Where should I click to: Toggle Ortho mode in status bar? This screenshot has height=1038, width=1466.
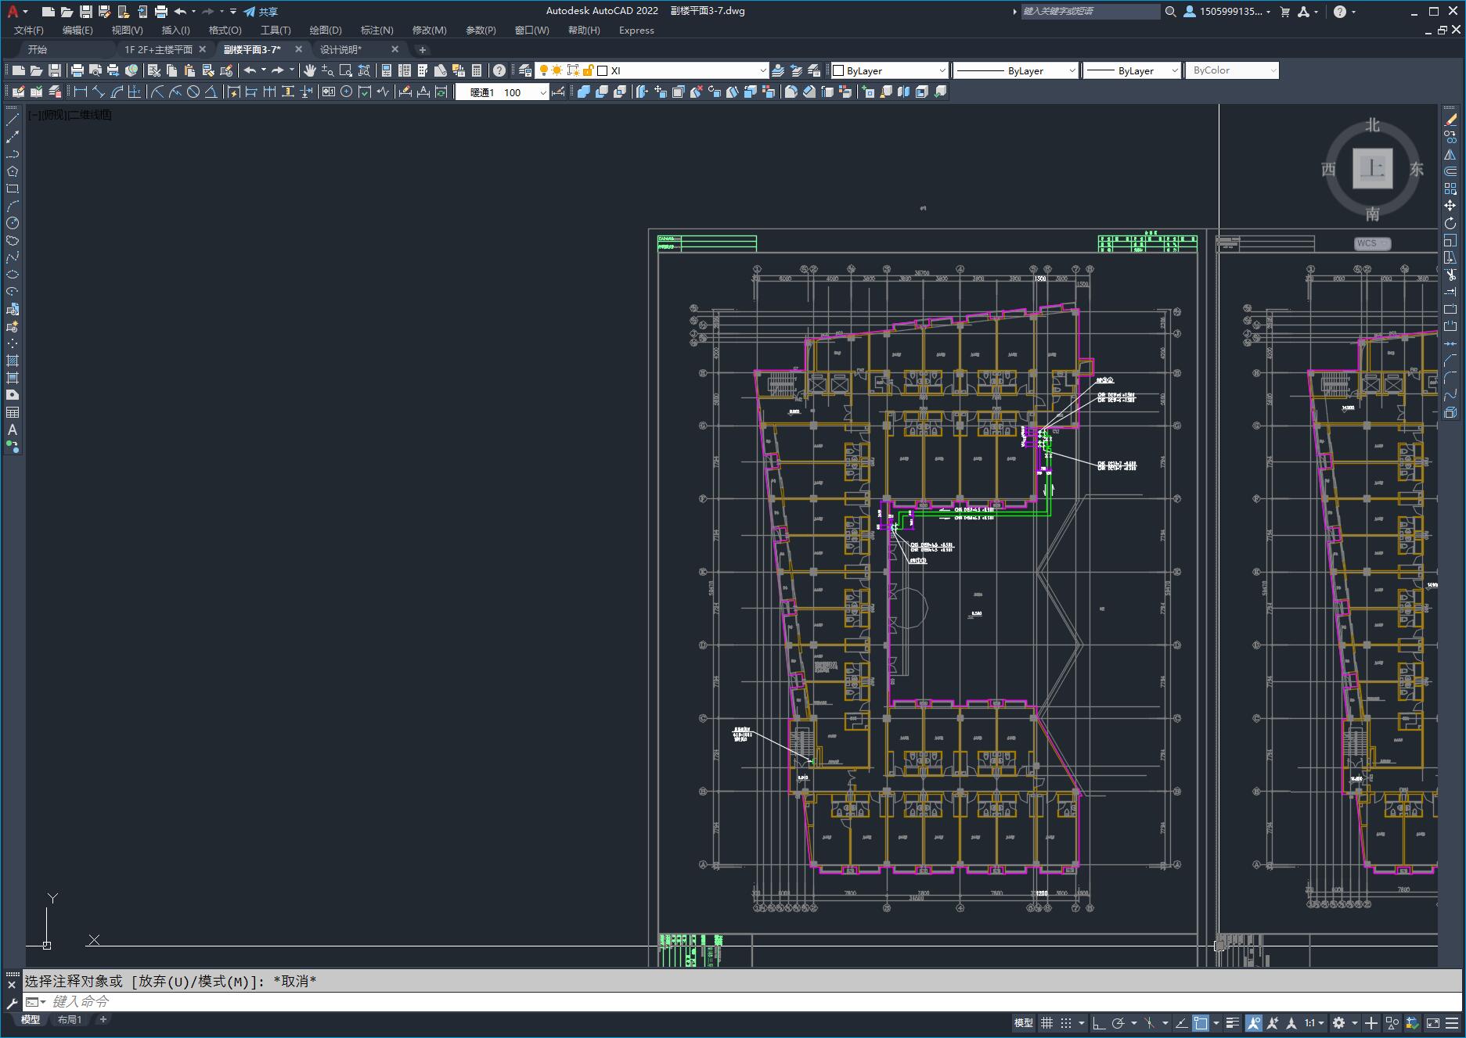[1099, 1023]
